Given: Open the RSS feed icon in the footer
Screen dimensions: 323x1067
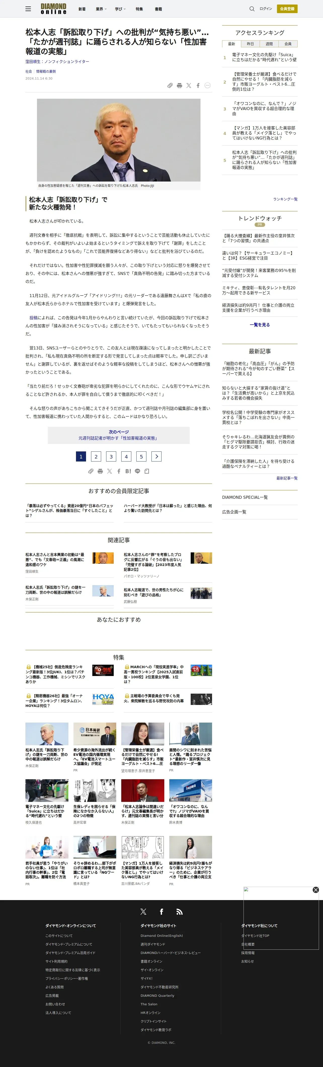Looking at the screenshot, I should (x=179, y=912).
